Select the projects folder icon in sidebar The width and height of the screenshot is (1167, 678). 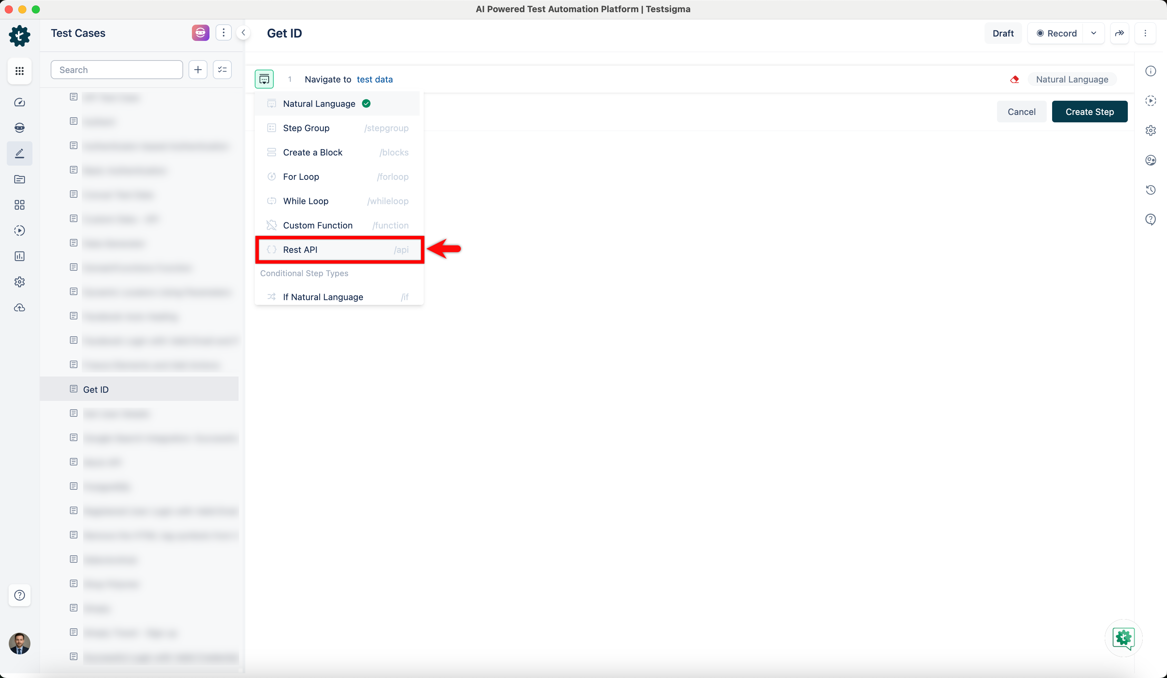pos(20,179)
